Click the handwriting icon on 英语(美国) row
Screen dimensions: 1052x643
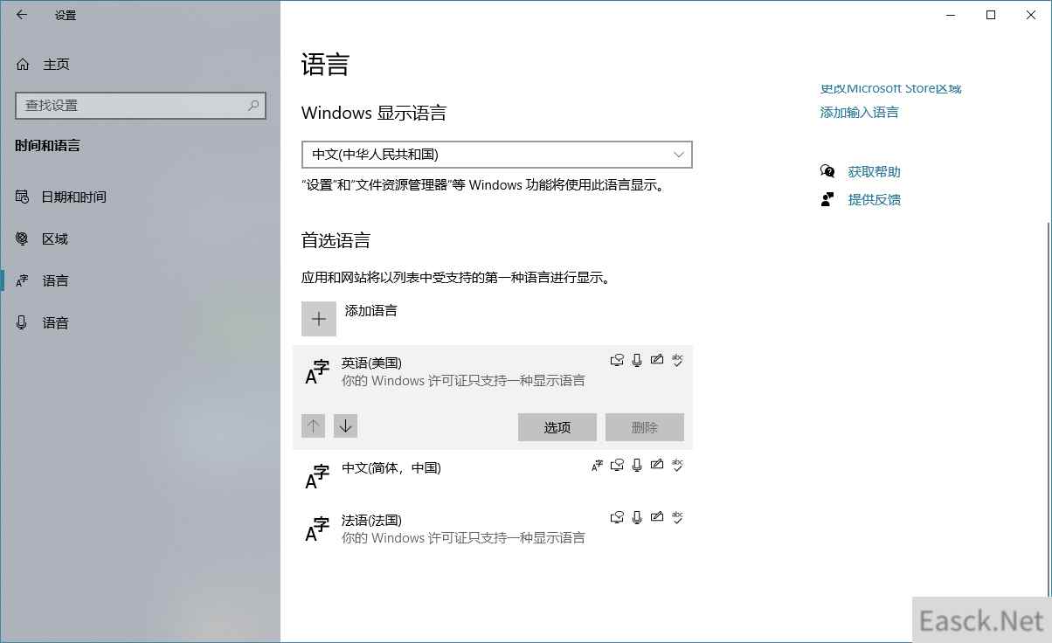(657, 360)
